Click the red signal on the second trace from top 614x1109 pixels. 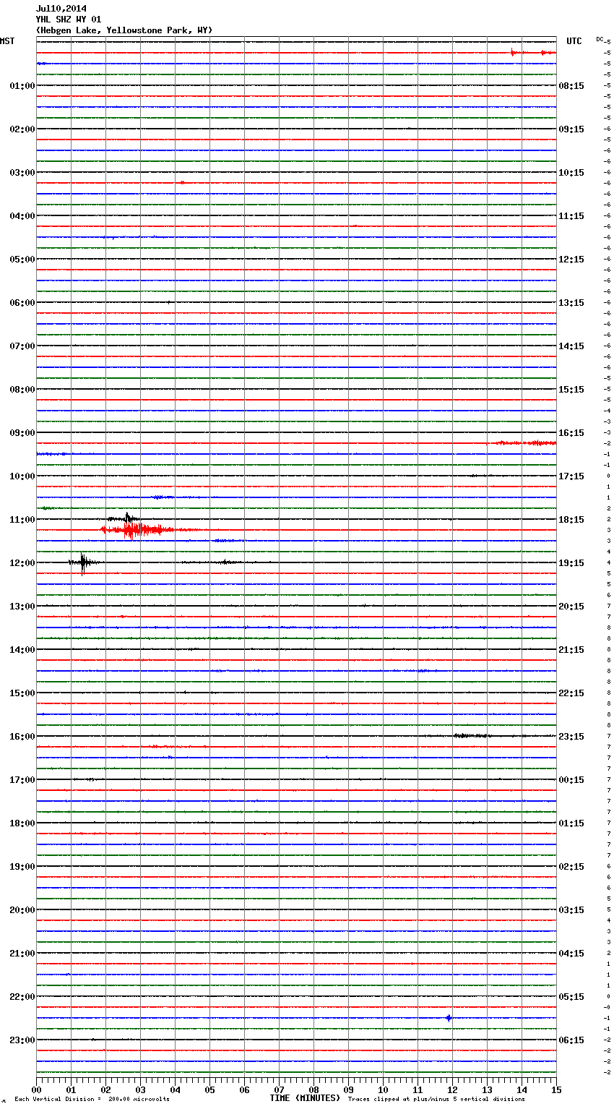pos(532,52)
